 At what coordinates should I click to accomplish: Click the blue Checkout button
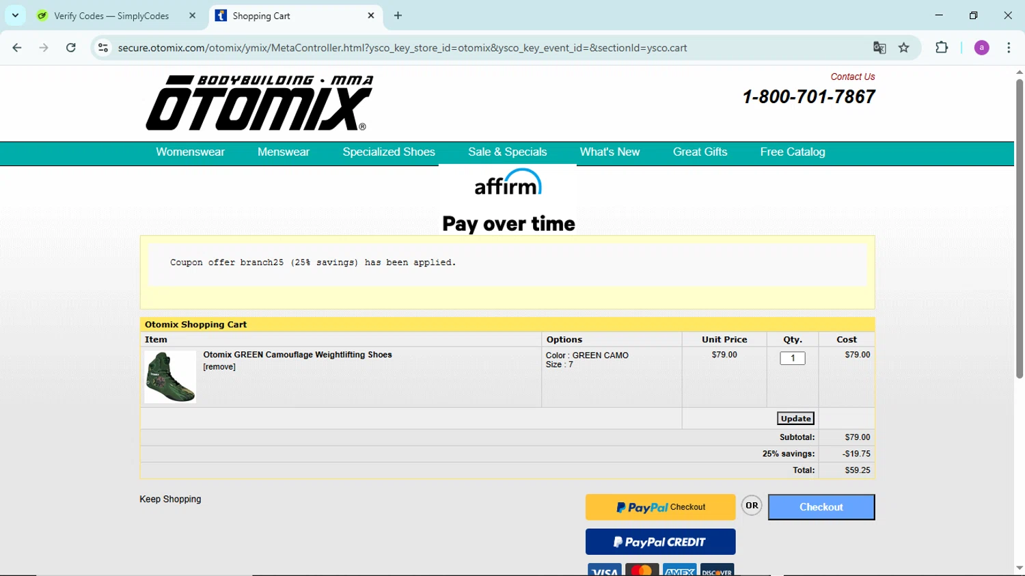click(821, 507)
